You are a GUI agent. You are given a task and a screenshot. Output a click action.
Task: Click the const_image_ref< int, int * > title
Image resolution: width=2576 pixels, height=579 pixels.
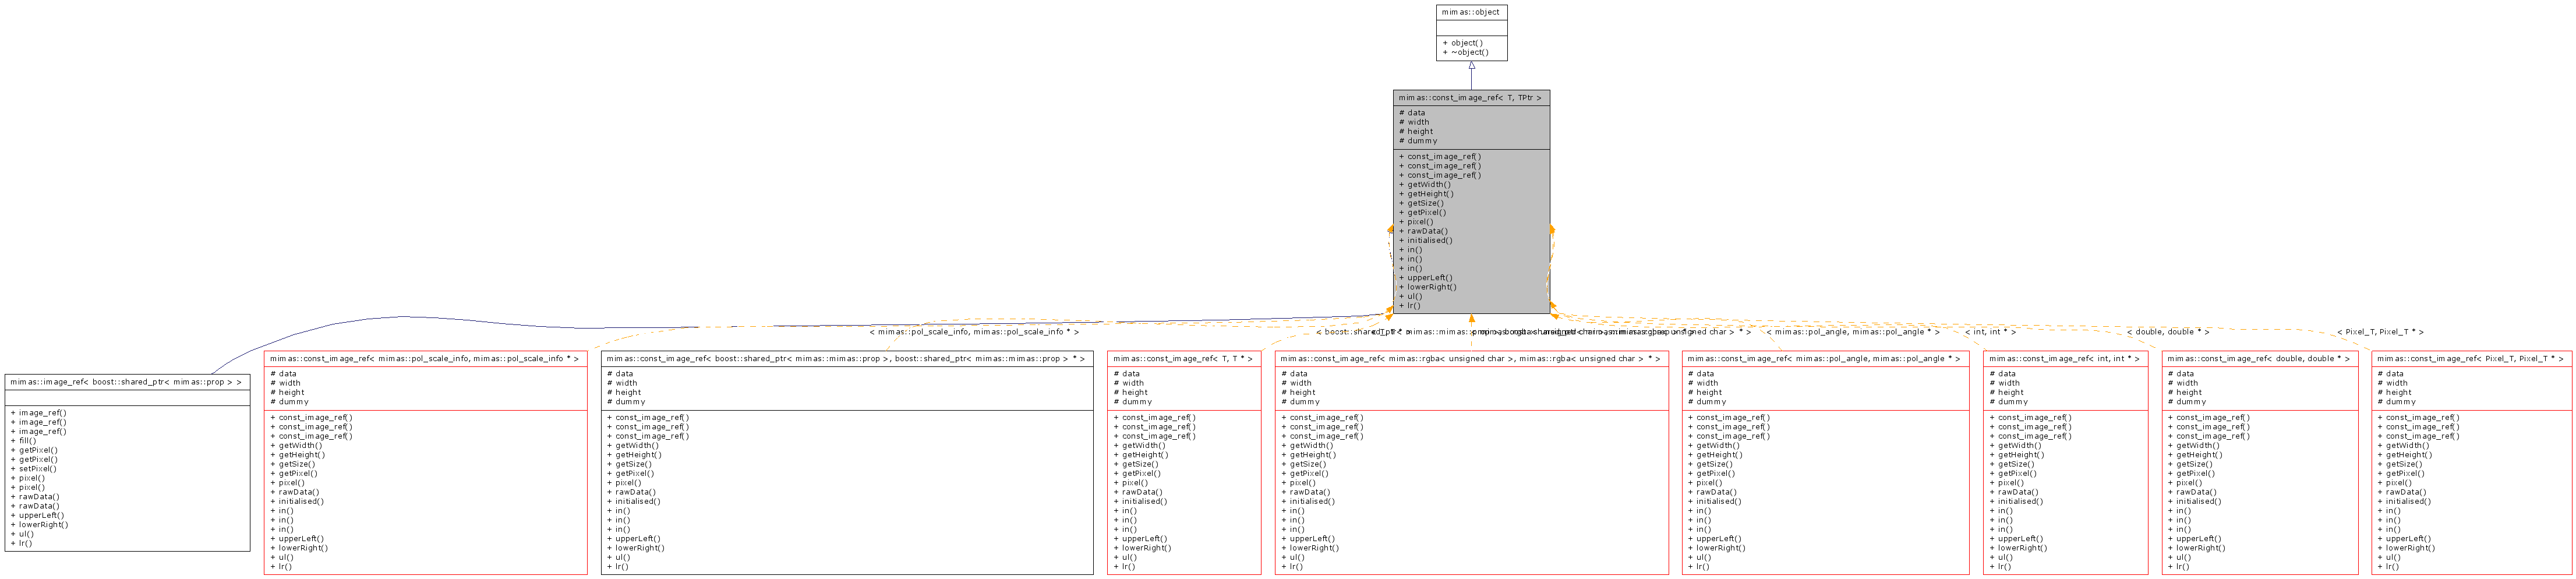click(x=2064, y=358)
